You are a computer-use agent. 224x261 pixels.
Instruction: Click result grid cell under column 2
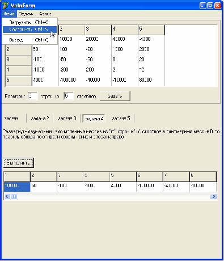click(44, 187)
